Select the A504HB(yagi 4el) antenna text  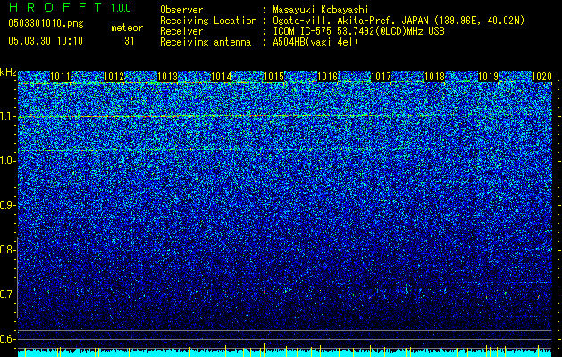(315, 42)
